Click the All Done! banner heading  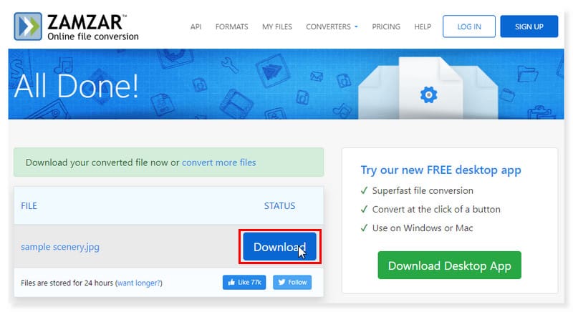[87, 85]
